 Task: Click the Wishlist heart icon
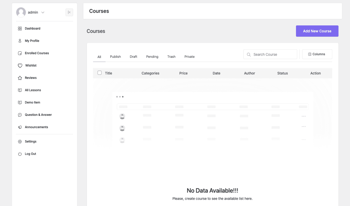tap(20, 66)
